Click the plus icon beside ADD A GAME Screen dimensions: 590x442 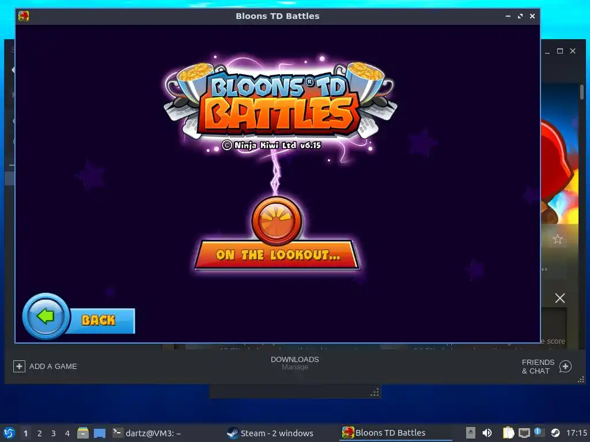tap(19, 367)
